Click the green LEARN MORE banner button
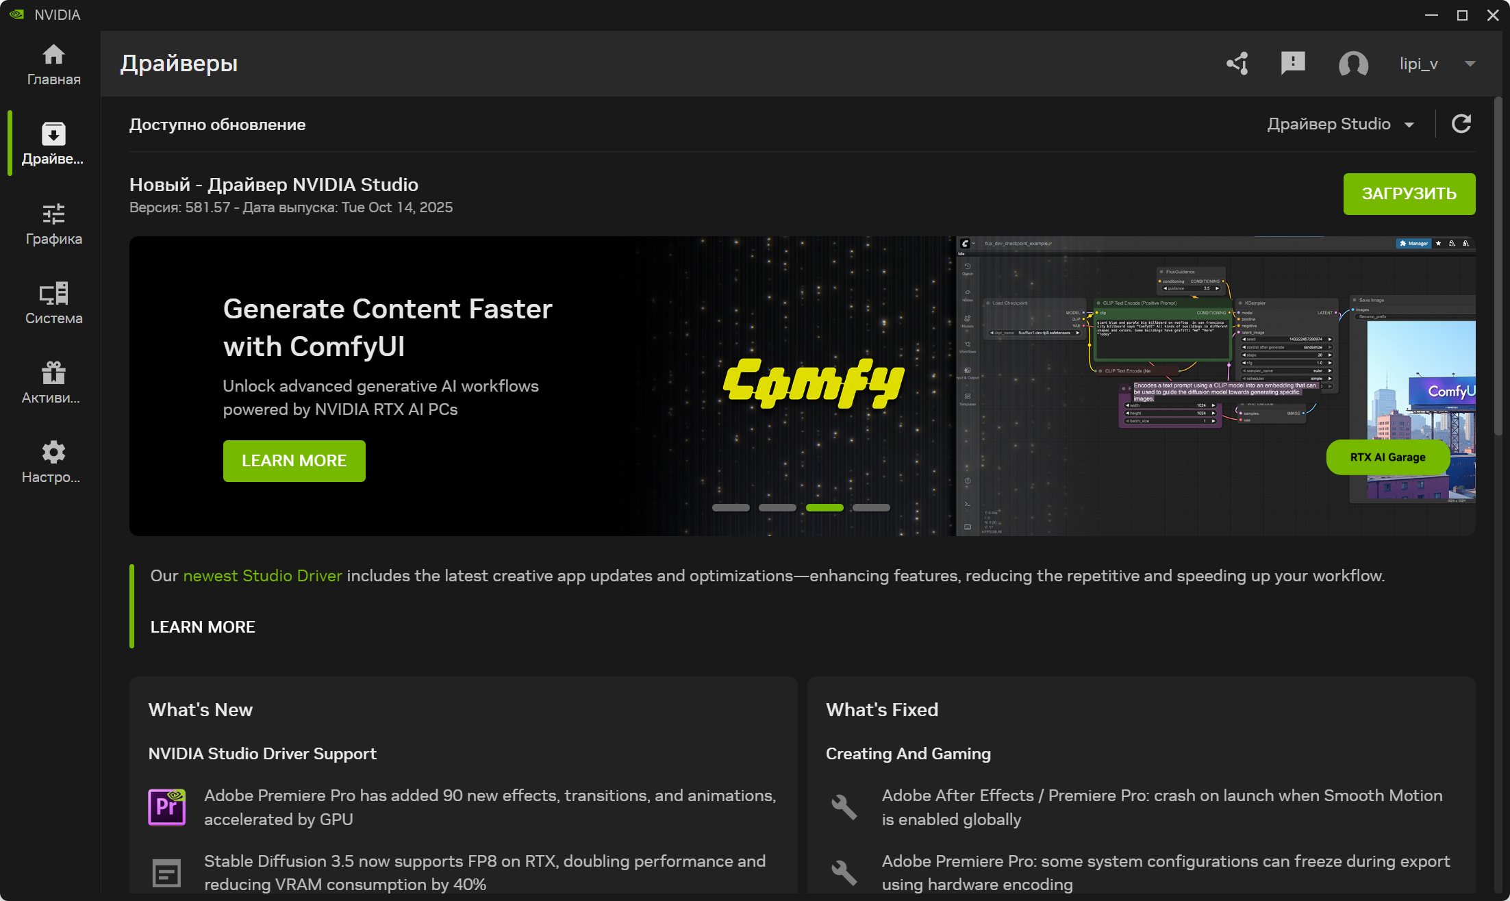1510x901 pixels. tap(294, 461)
